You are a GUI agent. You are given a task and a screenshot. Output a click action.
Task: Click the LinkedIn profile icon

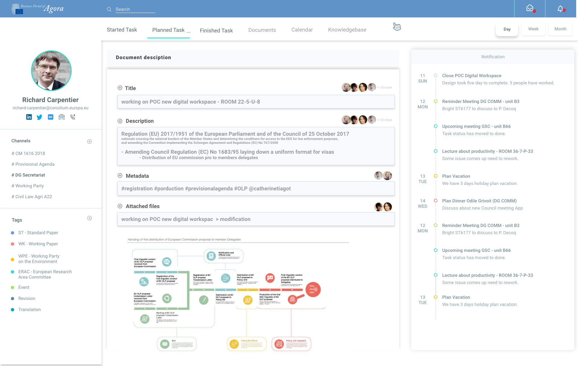tap(29, 117)
